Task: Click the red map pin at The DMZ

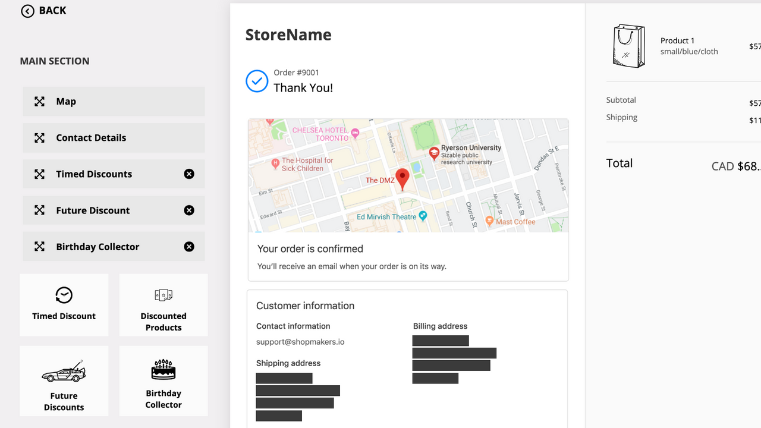Action: [x=402, y=178]
